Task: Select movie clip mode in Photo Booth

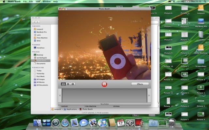Action: [x=73, y=84]
